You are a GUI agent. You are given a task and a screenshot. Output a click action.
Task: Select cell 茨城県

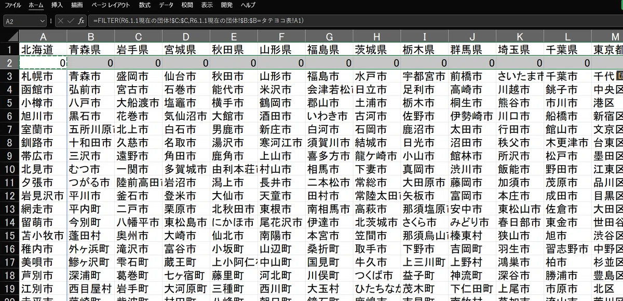point(377,49)
